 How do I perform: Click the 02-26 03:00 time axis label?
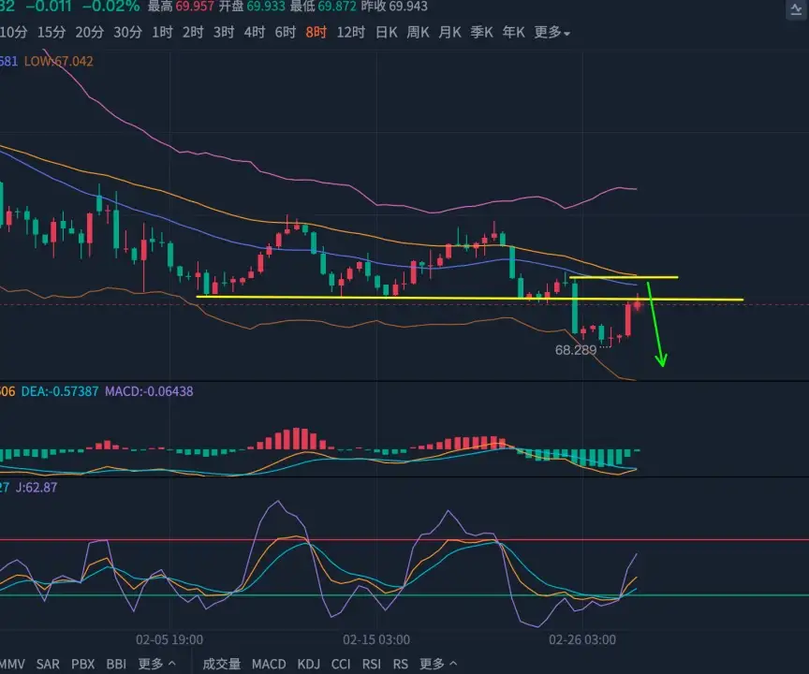[x=582, y=640]
